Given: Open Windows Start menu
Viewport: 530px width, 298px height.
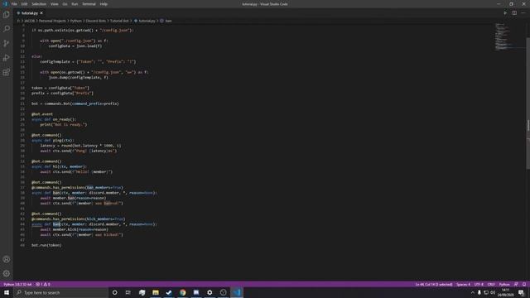Looking at the screenshot, I should (7, 292).
